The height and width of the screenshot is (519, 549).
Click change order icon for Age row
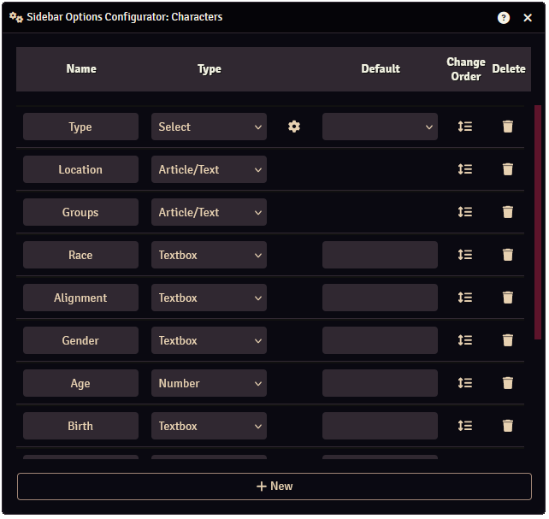coord(464,383)
